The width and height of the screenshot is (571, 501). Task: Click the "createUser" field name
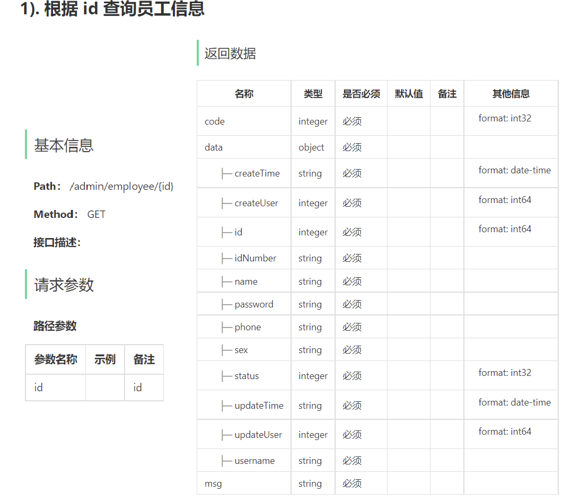coord(257,203)
